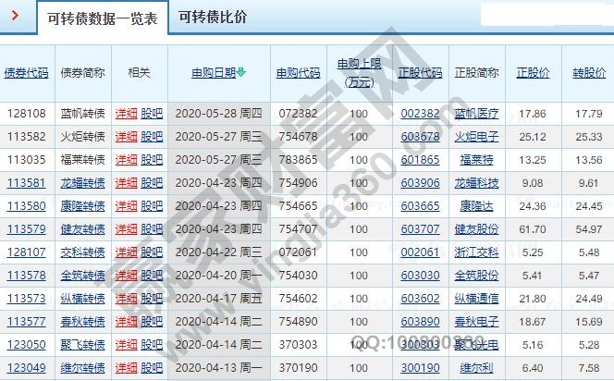This screenshot has width=614, height=381.
Task: Click the 正股价 column header
Action: click(533, 72)
